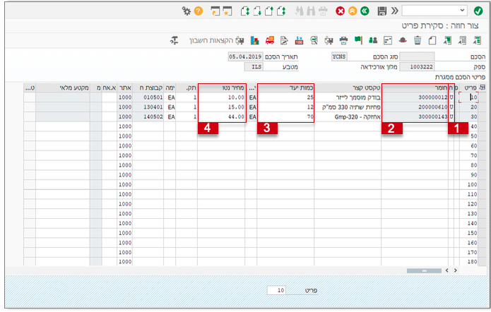491x312 pixels.
Task: Click the hat Header Details icon
Action: click(403, 40)
